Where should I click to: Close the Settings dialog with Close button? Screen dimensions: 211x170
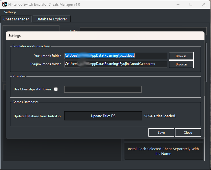click(188, 133)
